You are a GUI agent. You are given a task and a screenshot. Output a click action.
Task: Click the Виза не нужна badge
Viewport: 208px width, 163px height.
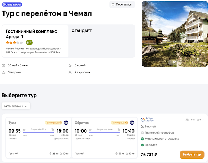click(11, 4)
